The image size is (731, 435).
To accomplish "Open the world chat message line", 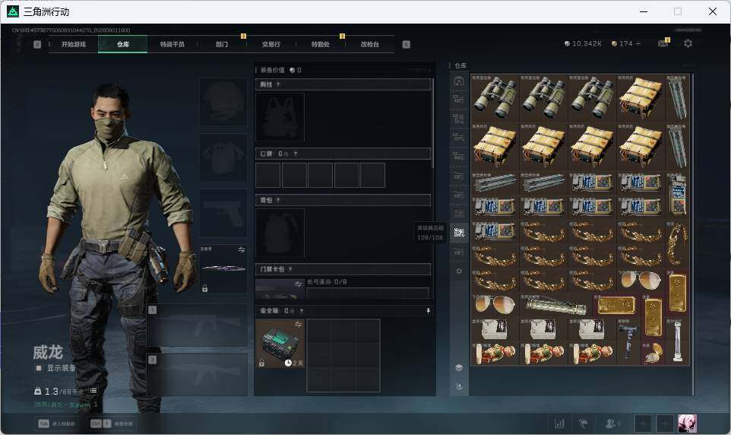I will coord(65,405).
